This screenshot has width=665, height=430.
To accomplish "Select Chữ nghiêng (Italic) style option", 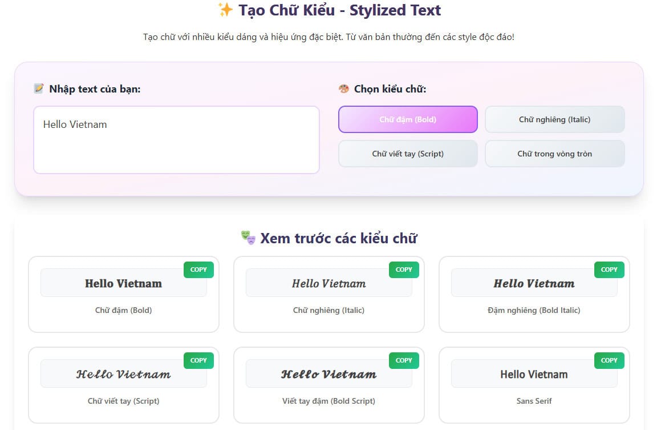I will point(554,119).
